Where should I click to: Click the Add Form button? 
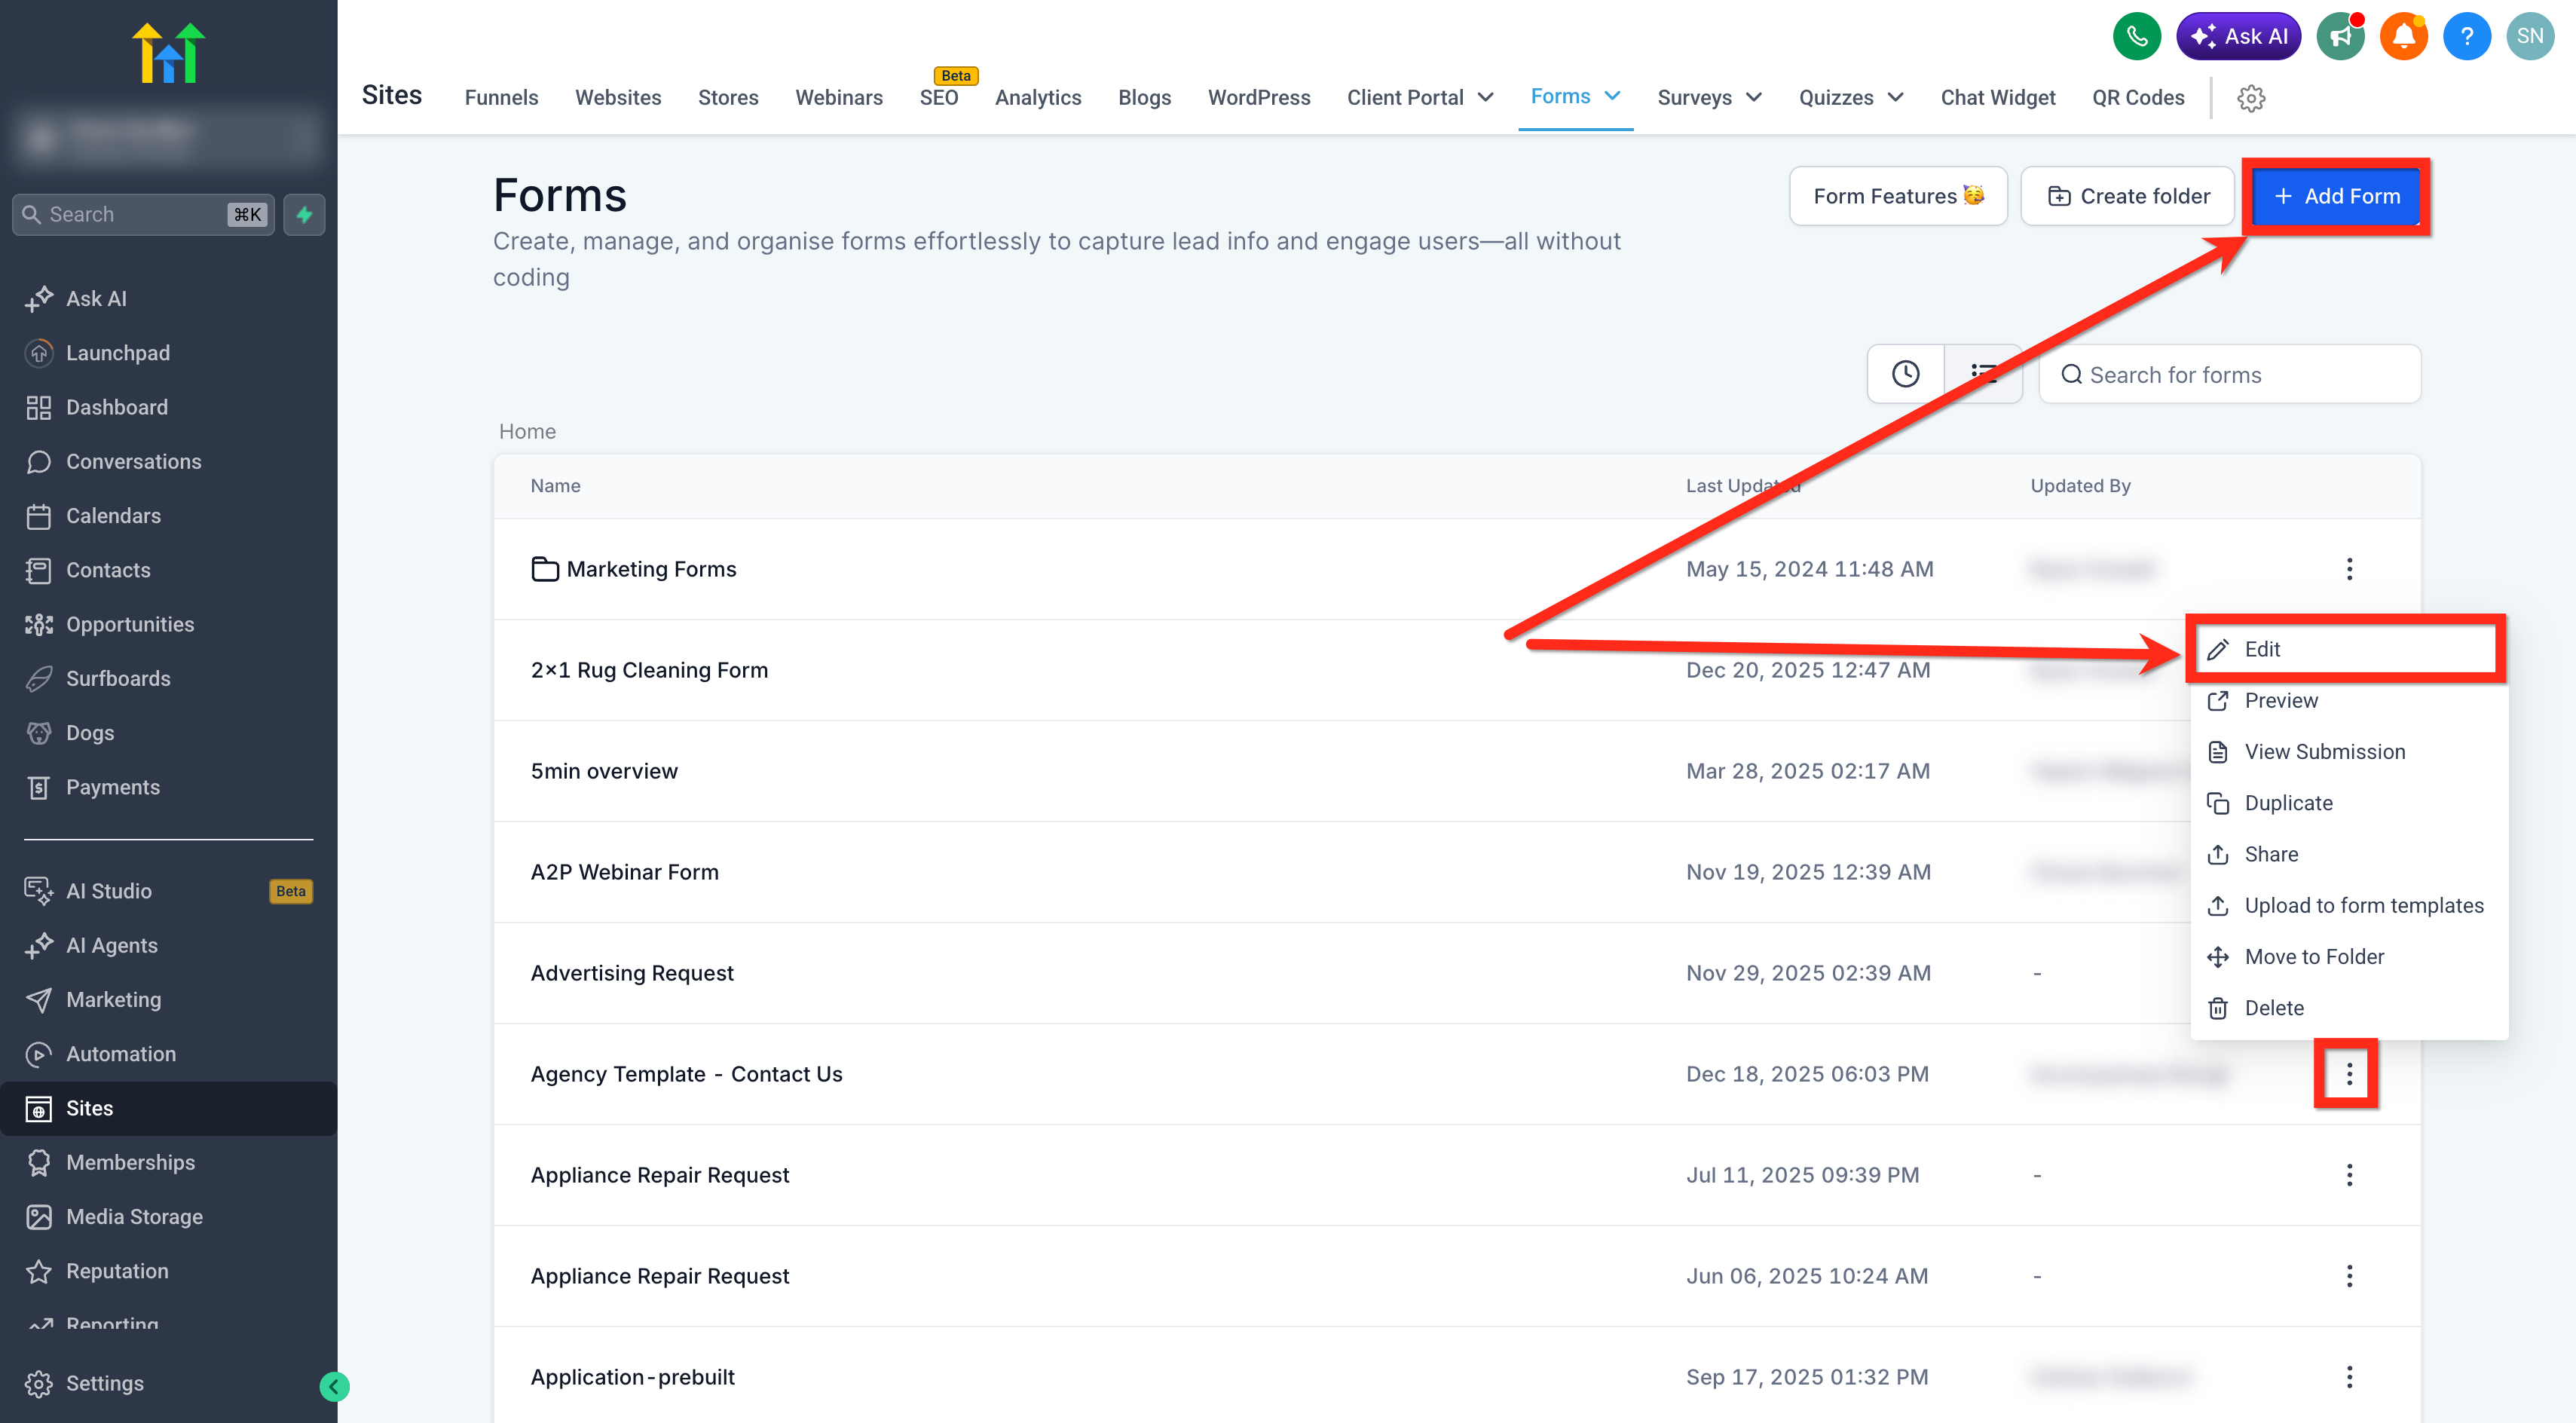pos(2336,196)
